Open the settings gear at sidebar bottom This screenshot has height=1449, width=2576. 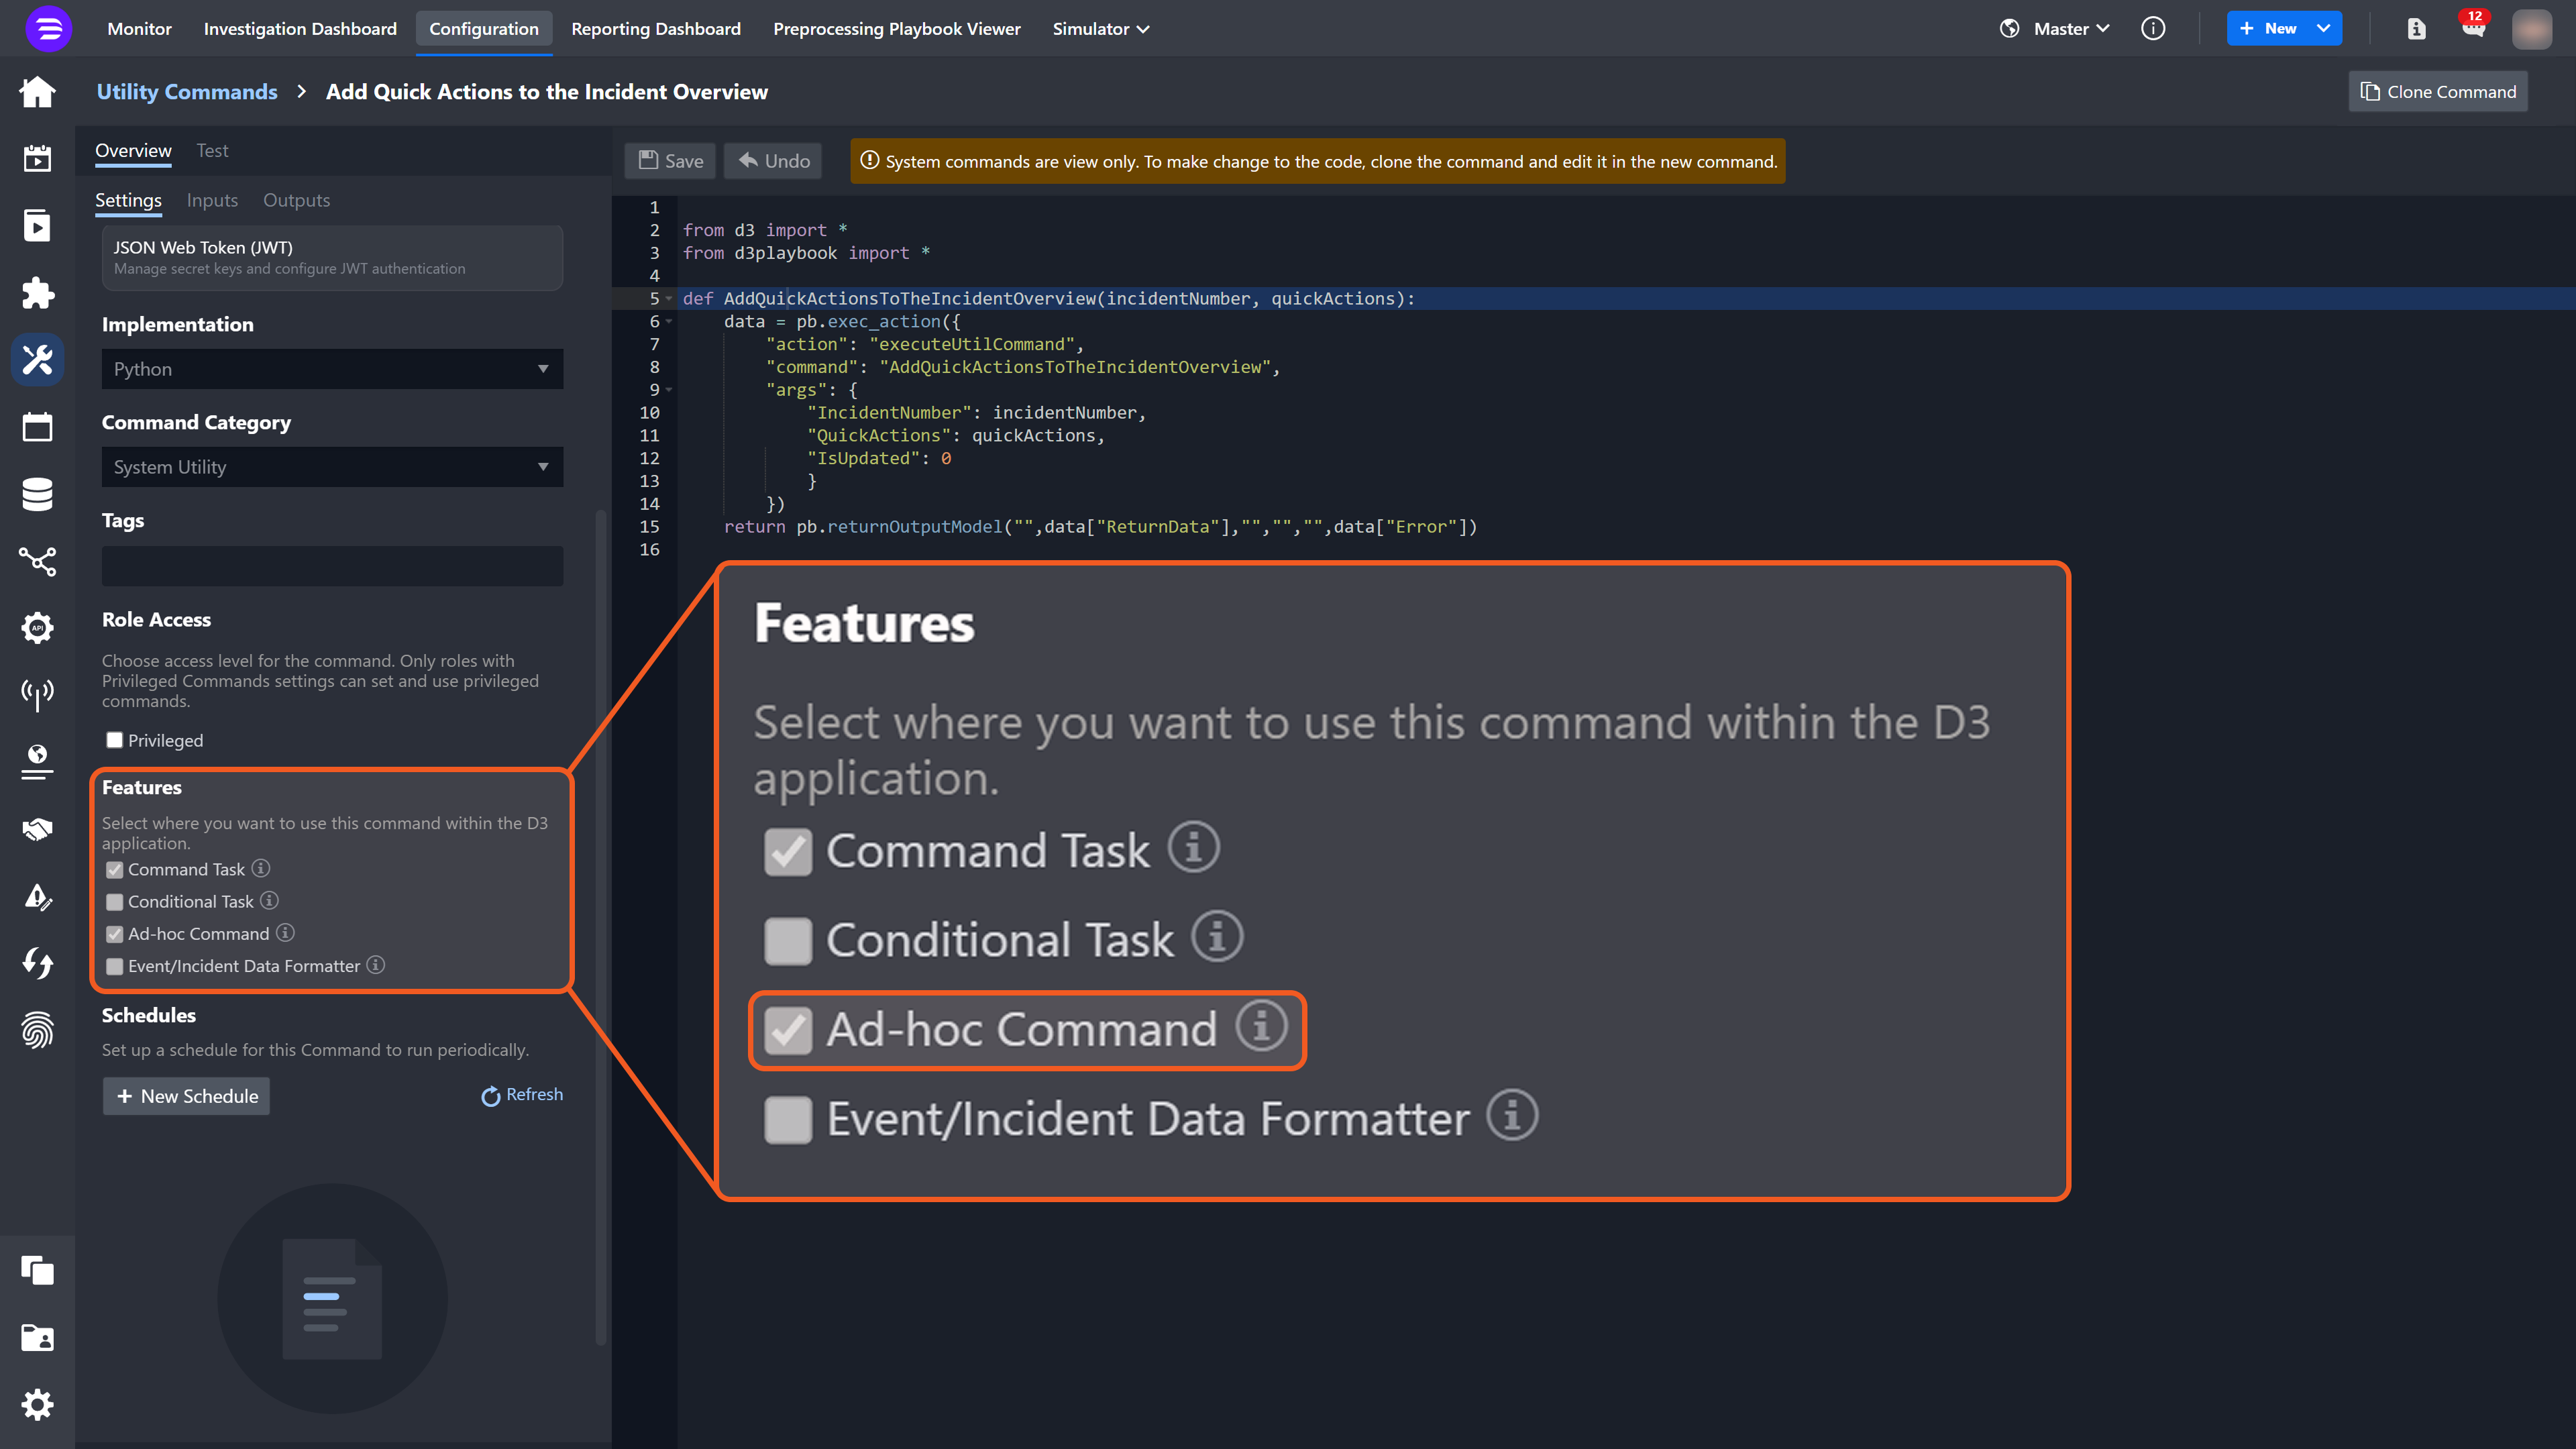(37, 1405)
